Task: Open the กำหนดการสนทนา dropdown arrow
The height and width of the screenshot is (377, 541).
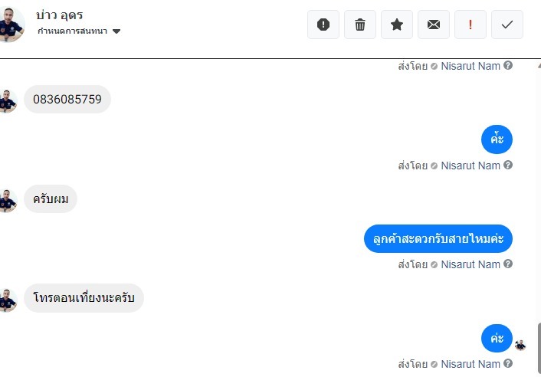Action: [116, 31]
